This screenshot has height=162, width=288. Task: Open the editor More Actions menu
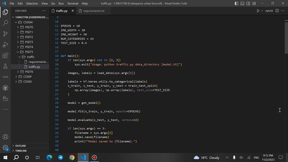pyautogui.click(x=283, y=11)
